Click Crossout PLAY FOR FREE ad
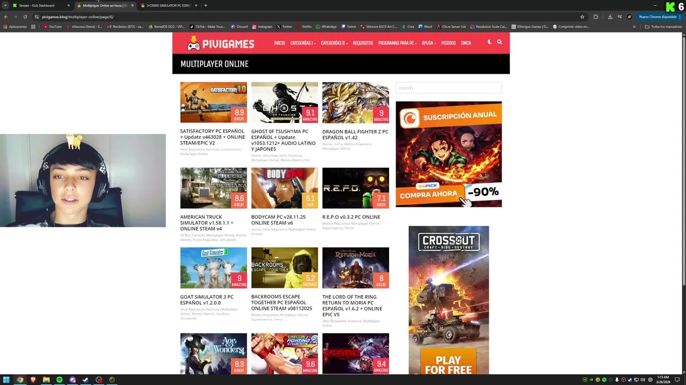This screenshot has height=385, width=686. pos(449,300)
